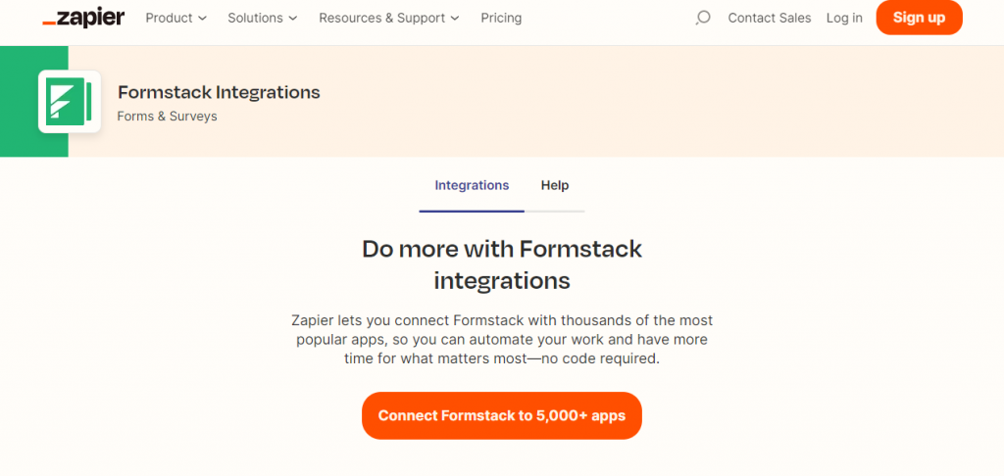The image size is (1004, 476).
Task: Click the green banner strip on the left
Action: tap(18, 102)
